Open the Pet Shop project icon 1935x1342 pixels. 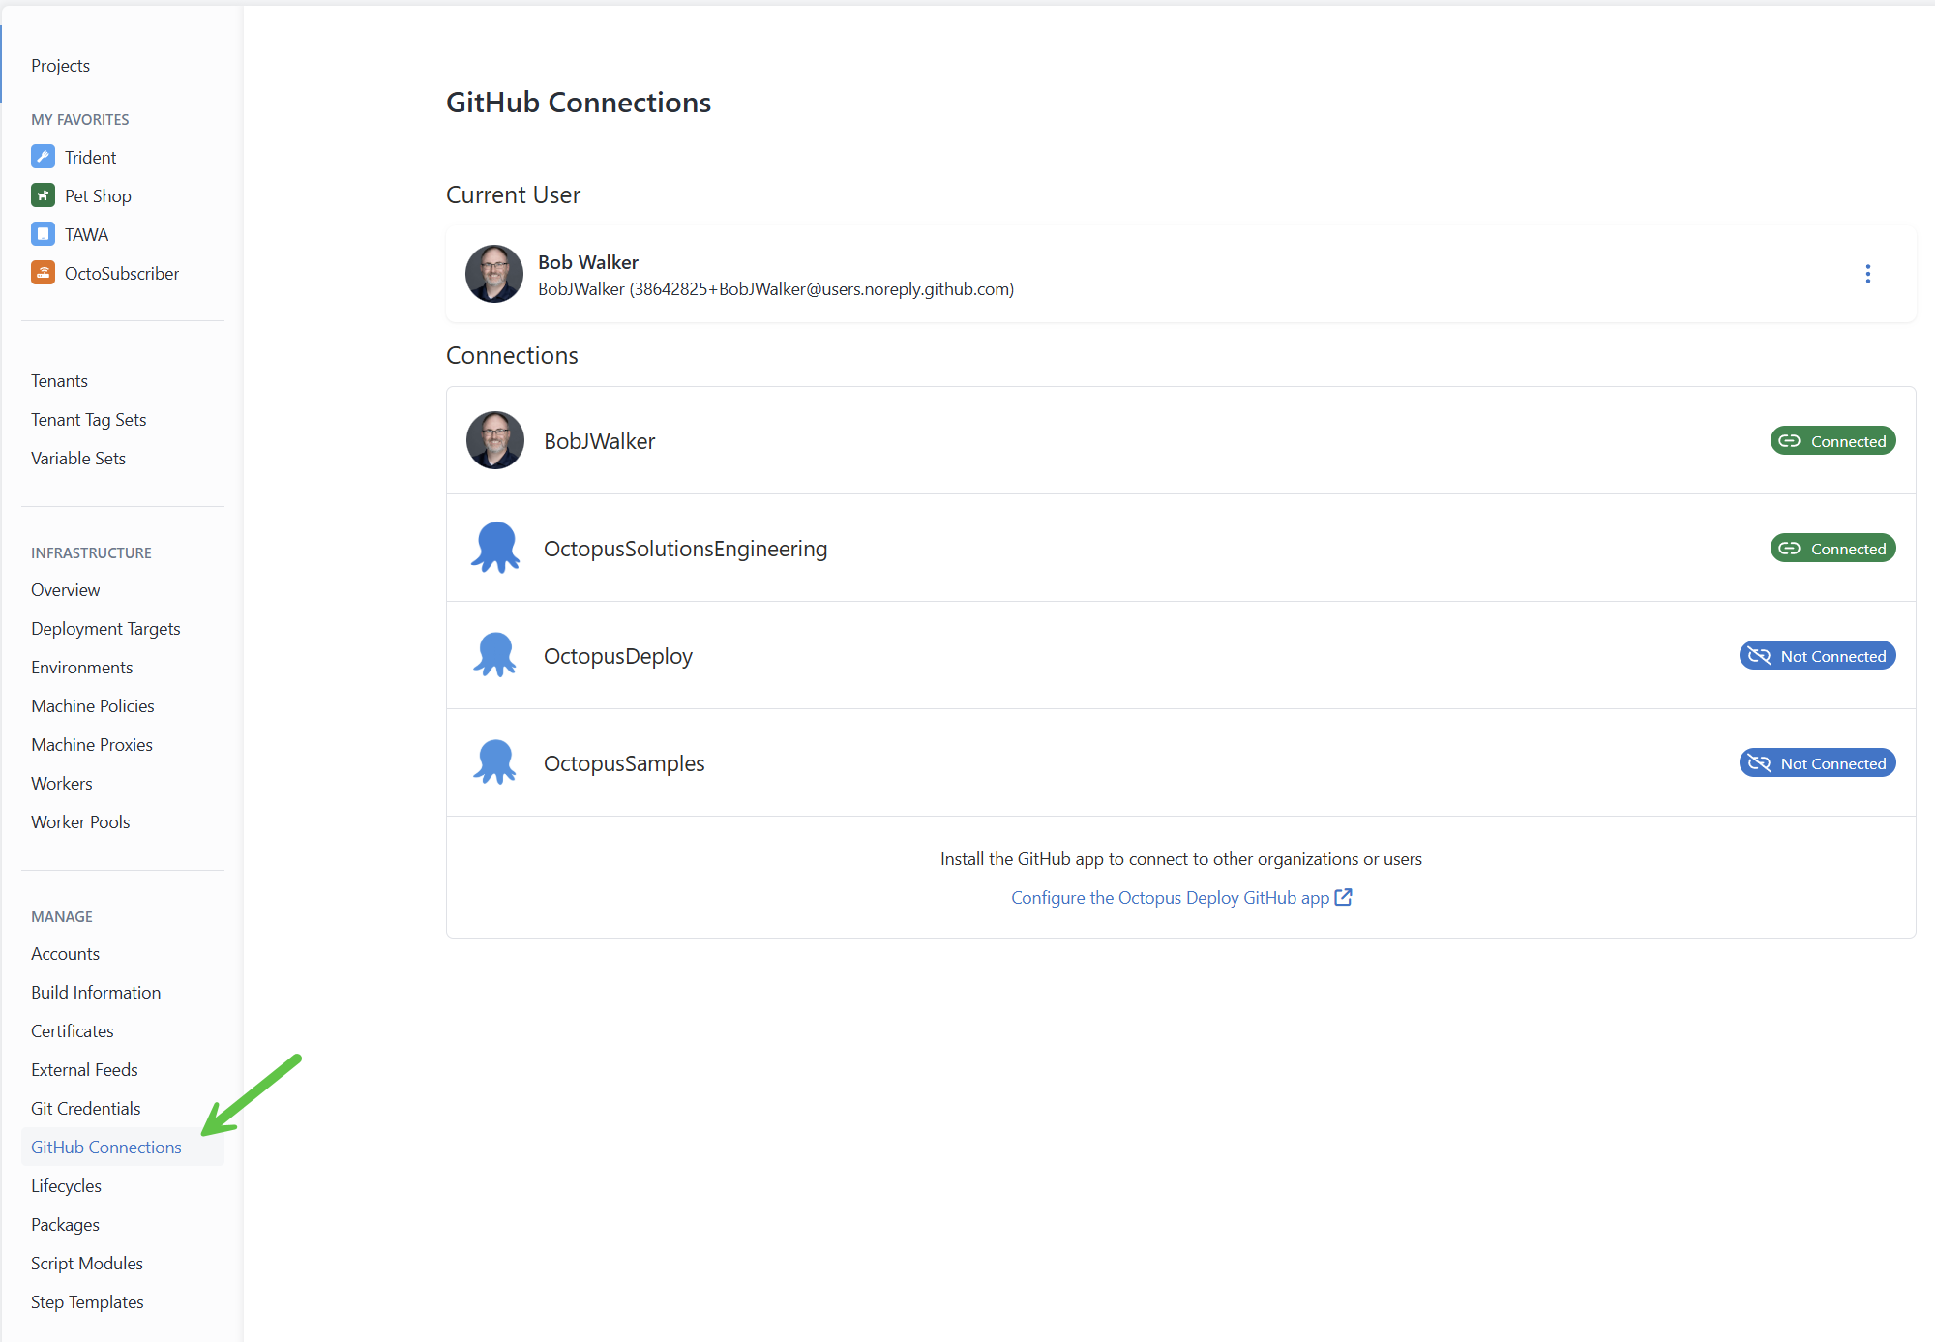point(43,194)
